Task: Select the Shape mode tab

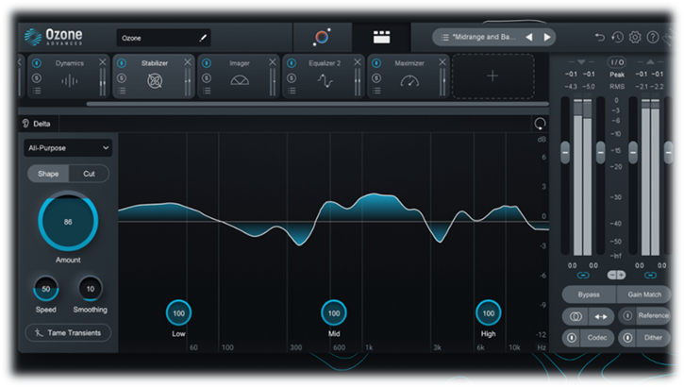Action: (x=48, y=174)
